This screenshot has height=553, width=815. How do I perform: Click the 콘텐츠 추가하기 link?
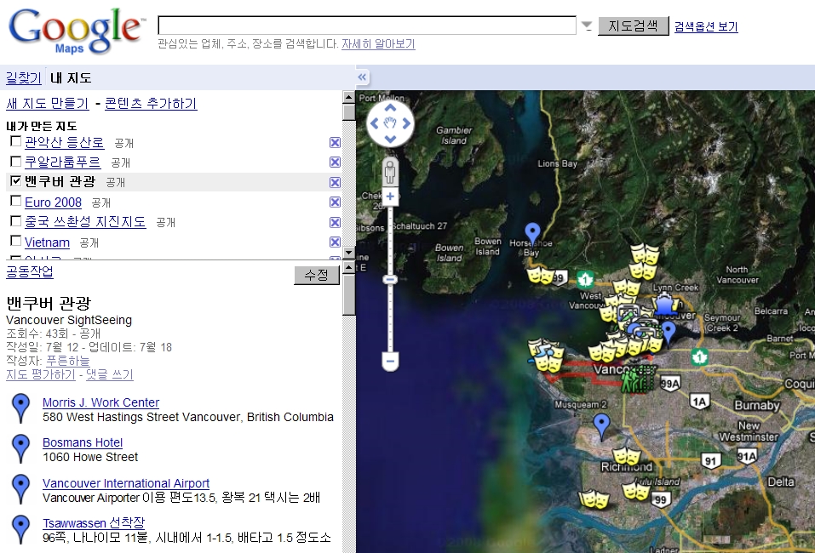[x=151, y=103]
